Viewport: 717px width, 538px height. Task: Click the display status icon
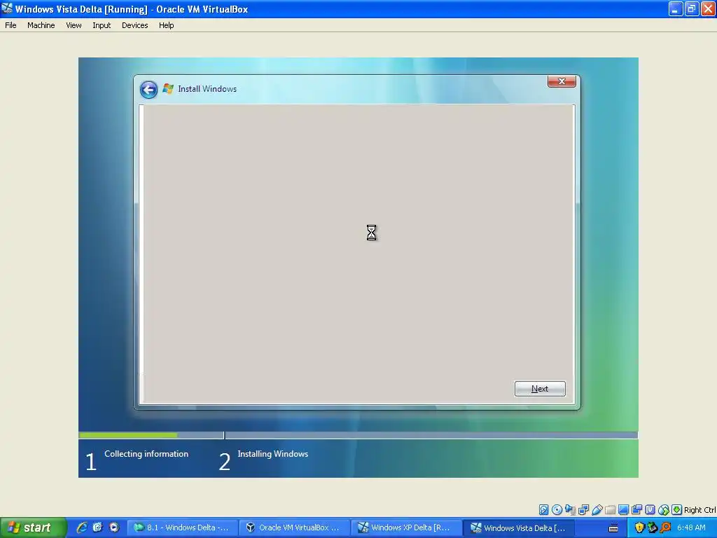click(x=623, y=510)
